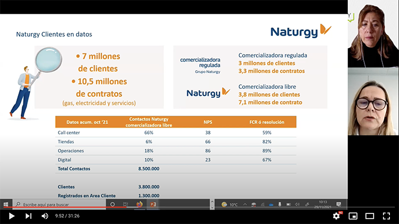Click the '10,5 millones' text
Screen dimensions: 399x224
(99, 81)
